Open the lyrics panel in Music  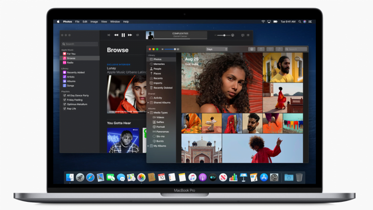242,35
